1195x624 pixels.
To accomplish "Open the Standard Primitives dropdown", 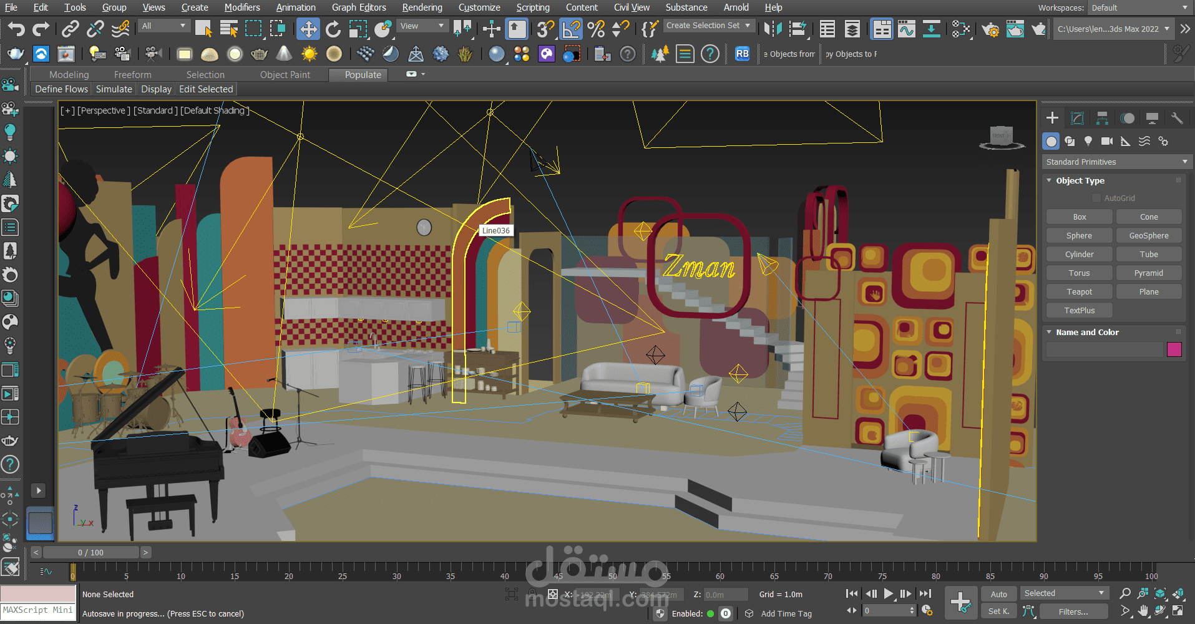I will [1116, 162].
